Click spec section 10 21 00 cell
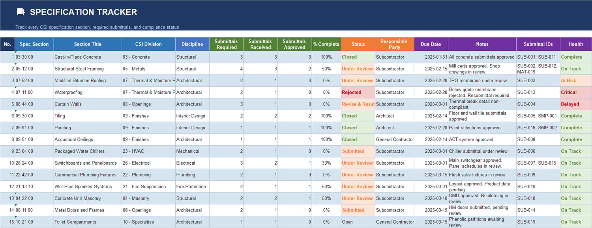592x228 pixels. [x=34, y=222]
